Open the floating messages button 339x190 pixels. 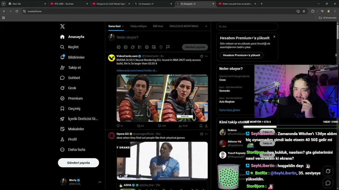328,183
